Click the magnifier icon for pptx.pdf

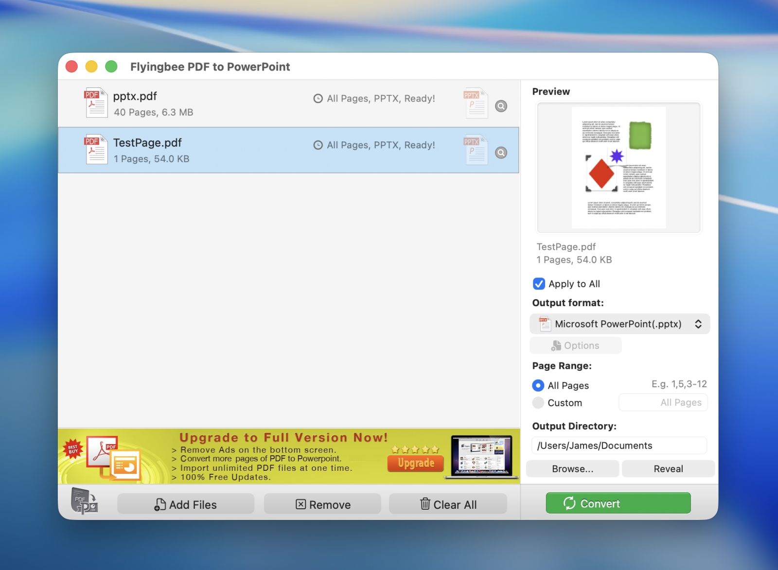point(501,106)
